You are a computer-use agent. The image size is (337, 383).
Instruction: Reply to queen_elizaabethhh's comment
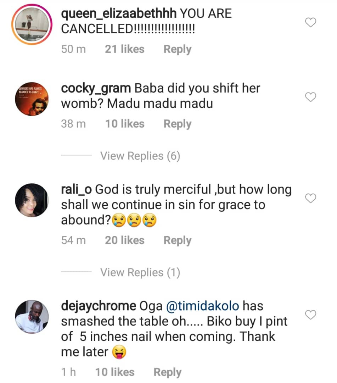pyautogui.click(x=177, y=49)
